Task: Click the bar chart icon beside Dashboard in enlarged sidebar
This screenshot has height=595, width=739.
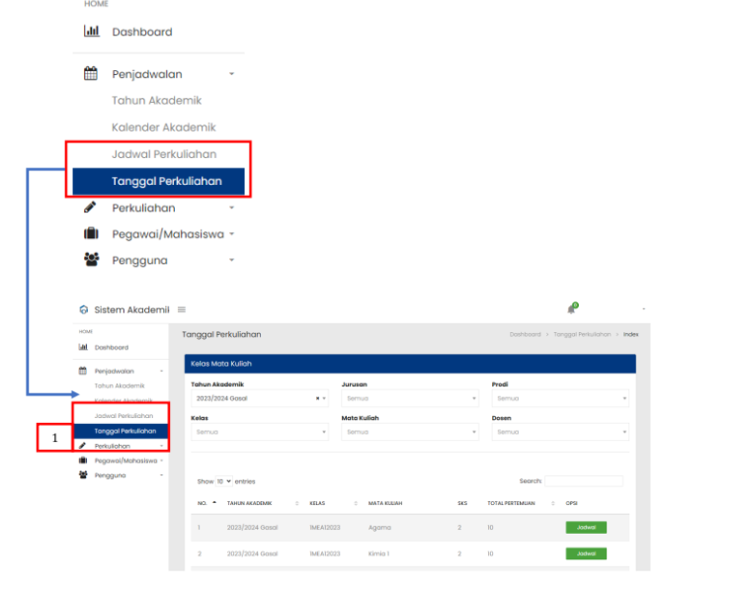Action: tap(91, 32)
